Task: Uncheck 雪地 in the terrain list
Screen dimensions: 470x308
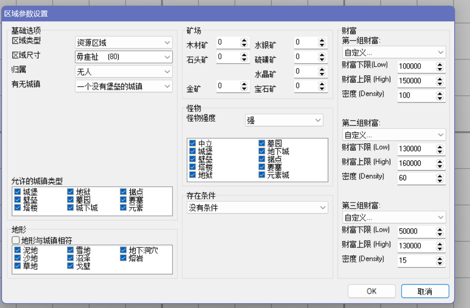Action: click(x=70, y=251)
